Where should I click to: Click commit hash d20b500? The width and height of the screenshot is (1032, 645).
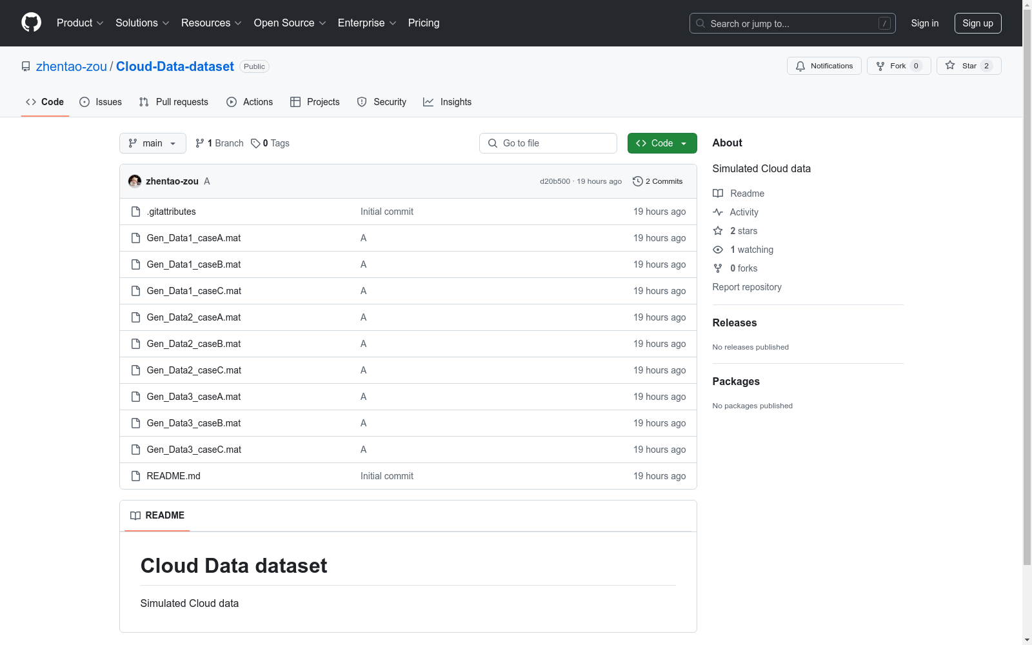click(x=555, y=181)
